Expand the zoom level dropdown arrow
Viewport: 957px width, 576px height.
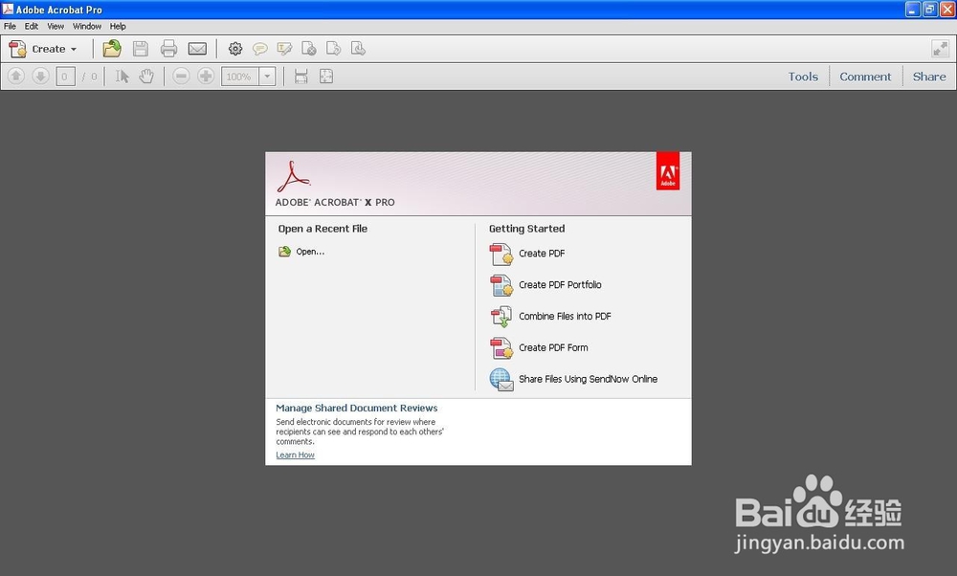click(x=267, y=77)
